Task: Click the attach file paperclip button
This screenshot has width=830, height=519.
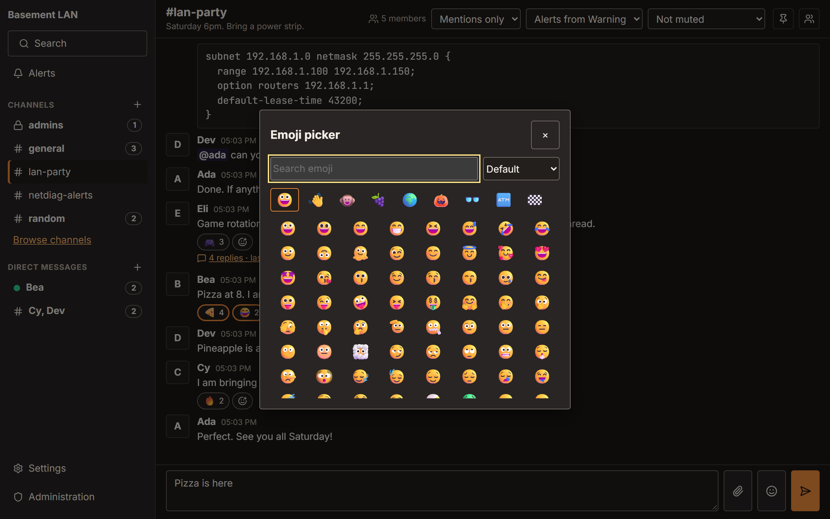Action: pos(738,491)
